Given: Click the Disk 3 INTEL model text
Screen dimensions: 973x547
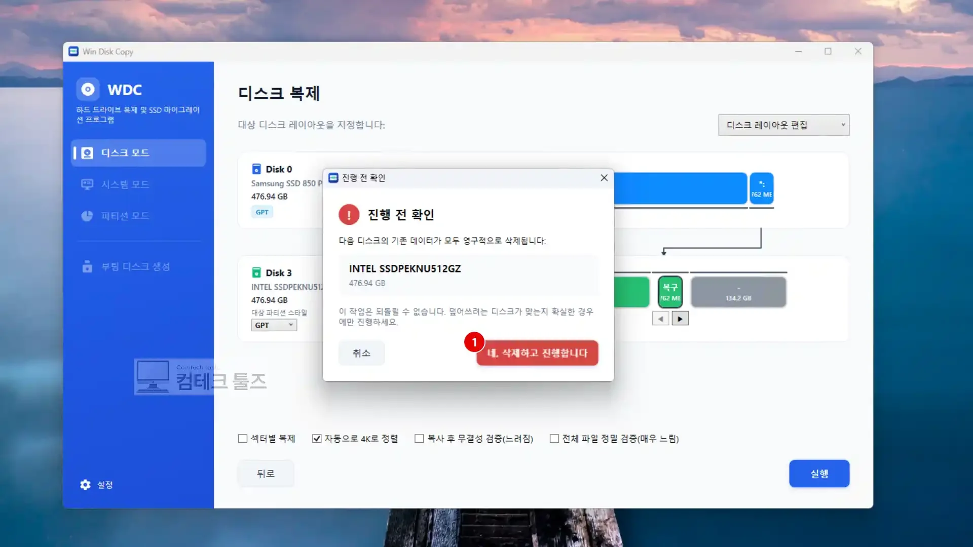Looking at the screenshot, I should pyautogui.click(x=287, y=287).
